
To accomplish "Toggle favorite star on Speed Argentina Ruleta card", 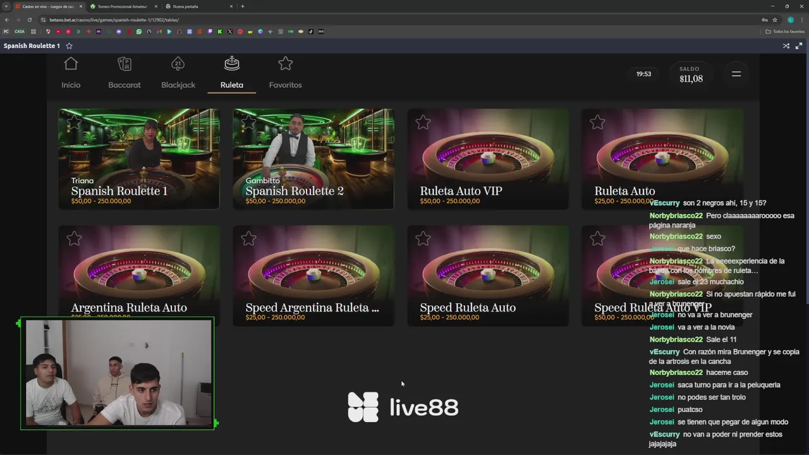I will tap(248, 238).
